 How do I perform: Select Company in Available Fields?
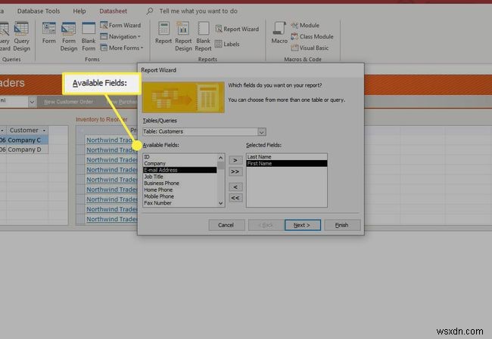coord(180,163)
